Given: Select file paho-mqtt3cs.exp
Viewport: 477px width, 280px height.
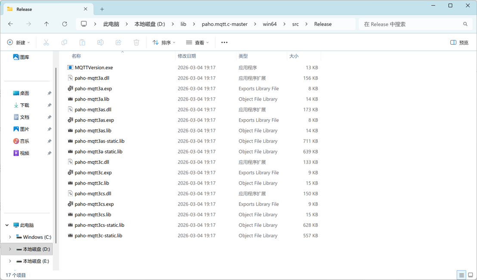Looking at the screenshot, I should coord(94,204).
